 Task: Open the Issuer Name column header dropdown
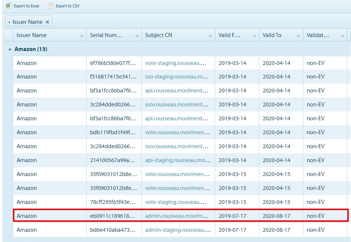click(82, 36)
